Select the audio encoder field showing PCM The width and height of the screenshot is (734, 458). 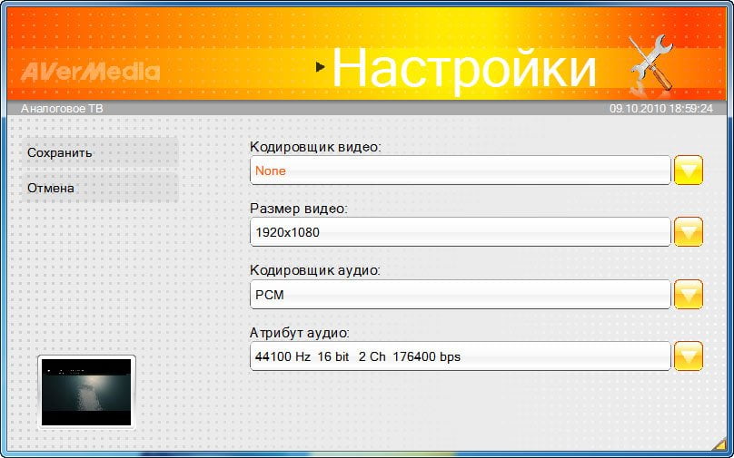pos(461,295)
